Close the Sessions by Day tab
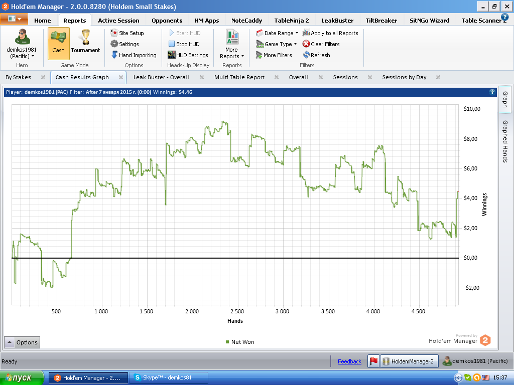The width and height of the screenshot is (514, 385). pyautogui.click(x=438, y=77)
